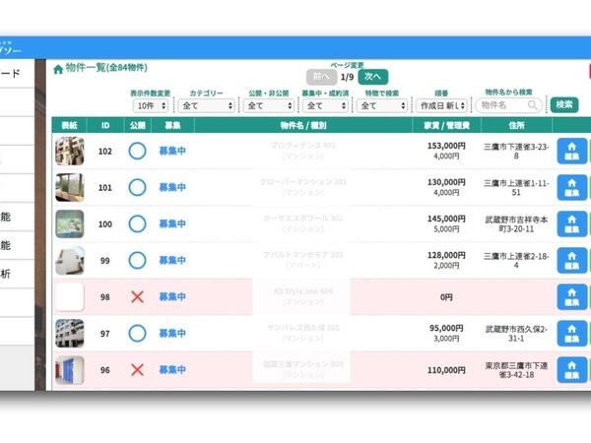This screenshot has width=591, height=443.
Task: Click the red X status icon for ID 98
Action: click(x=137, y=296)
